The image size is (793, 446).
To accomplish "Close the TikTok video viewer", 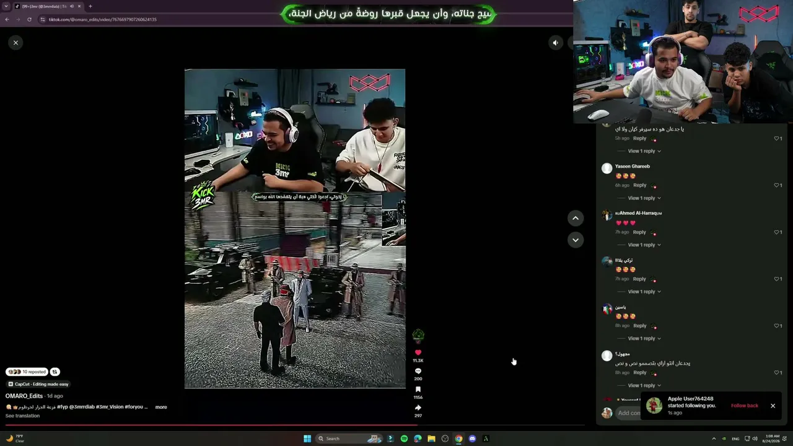I will click(15, 42).
